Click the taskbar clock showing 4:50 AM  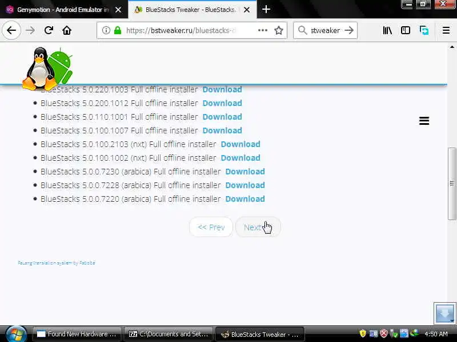point(436,334)
